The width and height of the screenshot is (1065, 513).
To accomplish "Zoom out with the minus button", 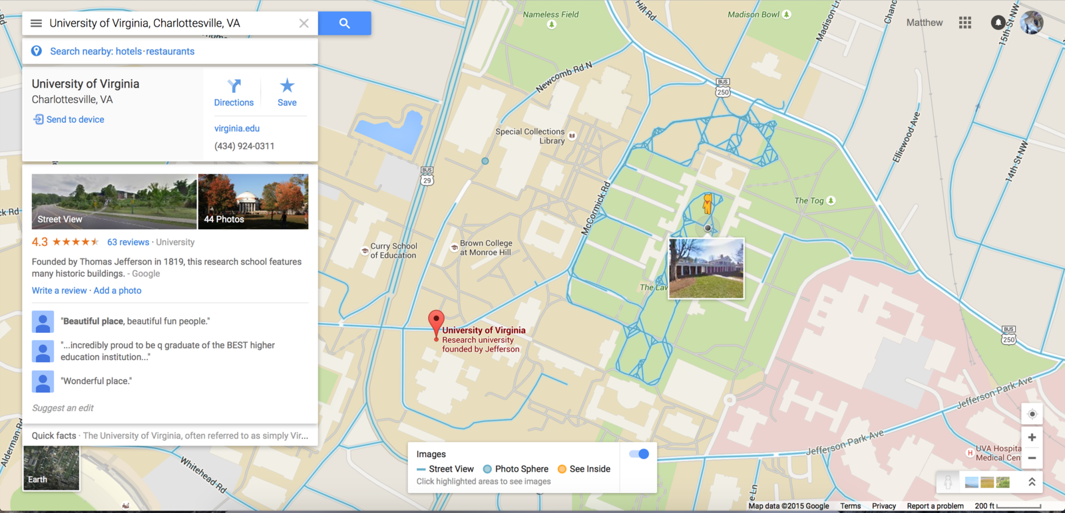I will point(1032,458).
